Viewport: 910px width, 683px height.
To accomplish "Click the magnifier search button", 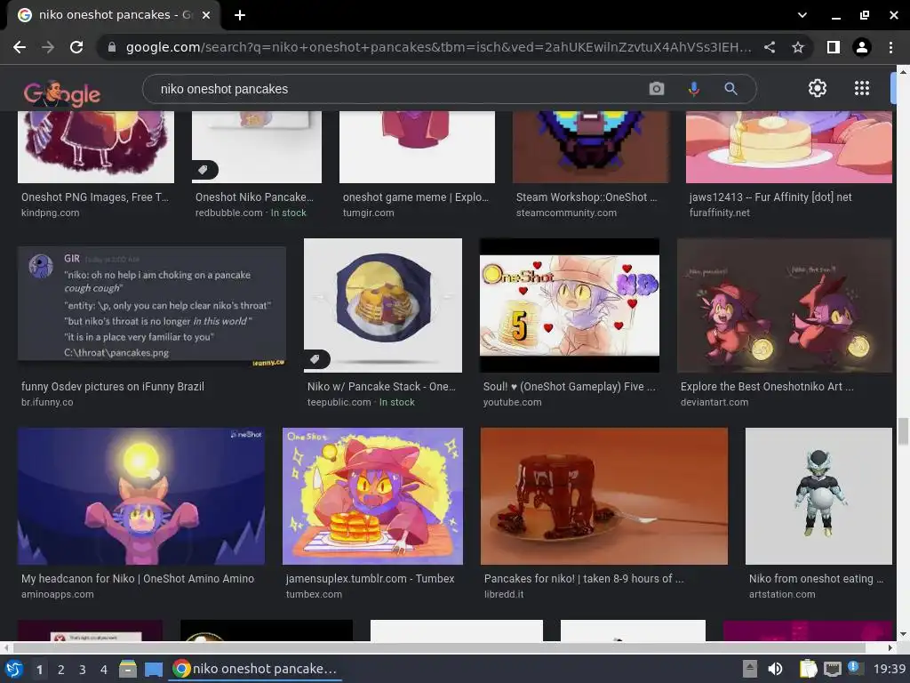I will [730, 89].
